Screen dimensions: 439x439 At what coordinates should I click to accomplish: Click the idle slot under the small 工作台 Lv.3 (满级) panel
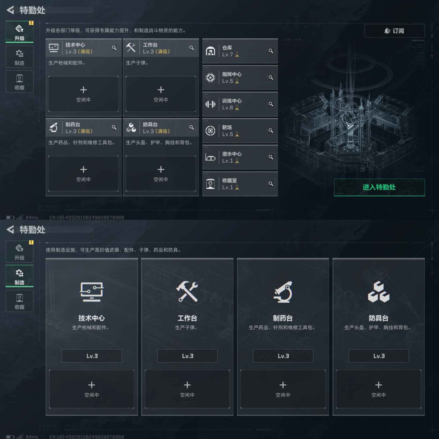(x=161, y=94)
